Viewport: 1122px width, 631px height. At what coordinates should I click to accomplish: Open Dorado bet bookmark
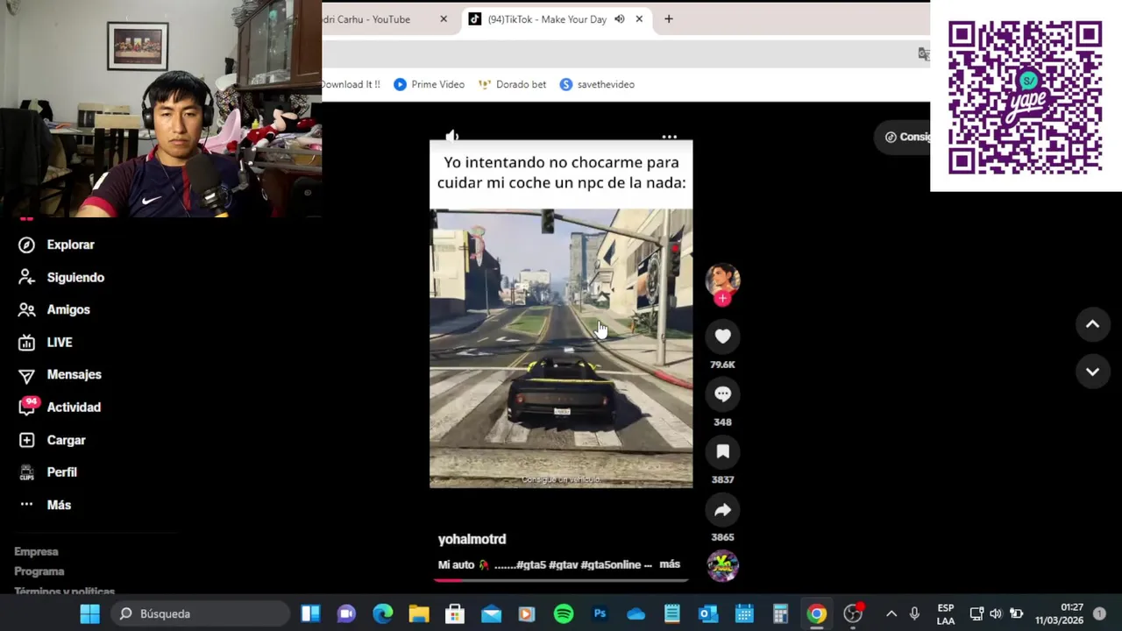click(512, 84)
